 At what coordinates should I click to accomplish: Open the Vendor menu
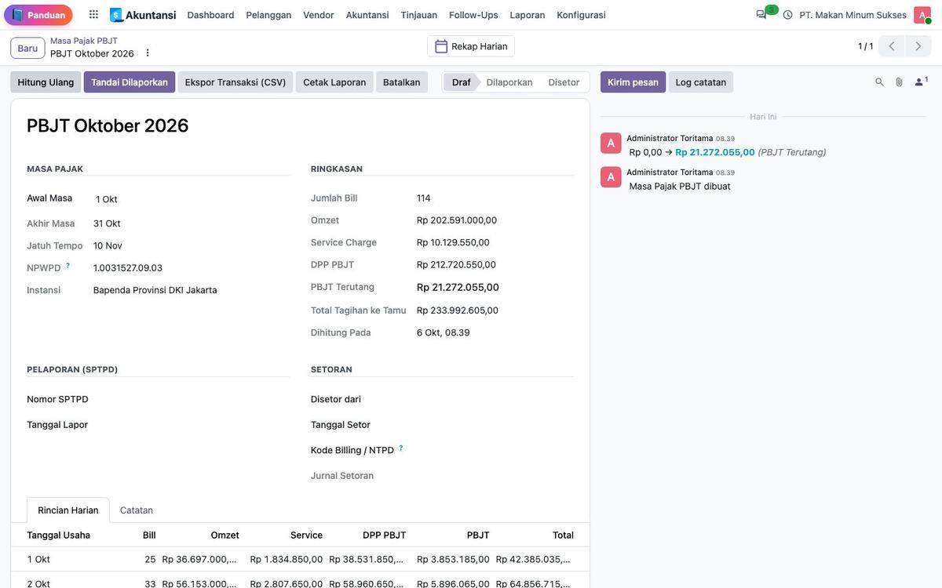click(x=319, y=15)
